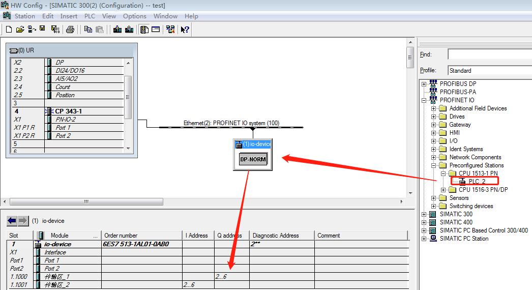Click the Address Overview toolbar icon
The width and height of the screenshot is (532, 290).
pos(156,30)
